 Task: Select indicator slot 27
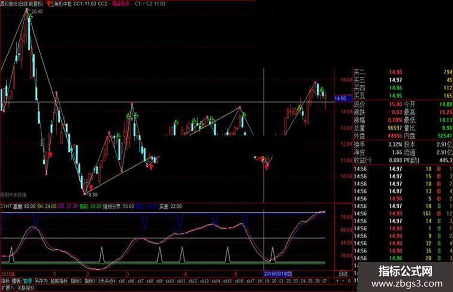pos(325,280)
